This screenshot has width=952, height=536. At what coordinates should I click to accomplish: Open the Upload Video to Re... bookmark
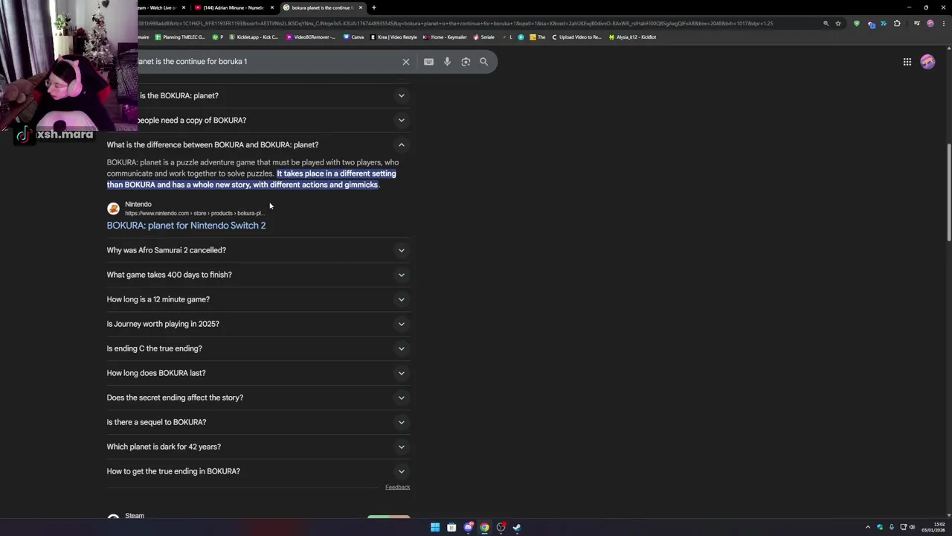(576, 37)
